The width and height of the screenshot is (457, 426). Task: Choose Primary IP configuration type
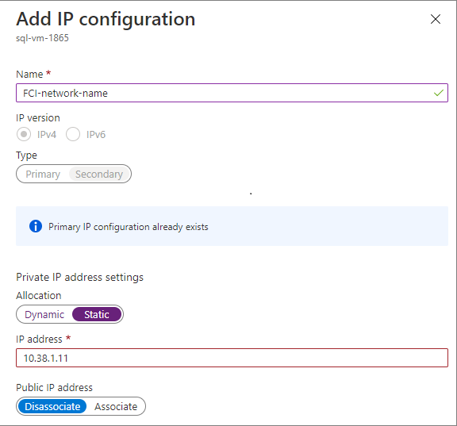[43, 174]
